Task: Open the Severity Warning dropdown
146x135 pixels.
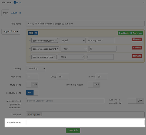Action: pos(36,69)
